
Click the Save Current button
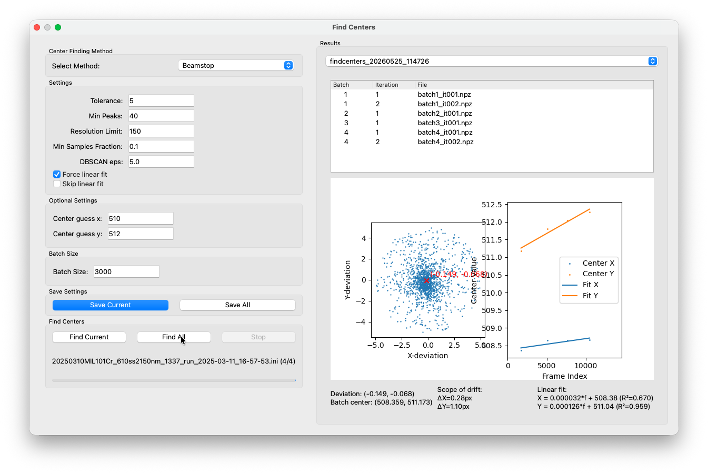(x=111, y=305)
